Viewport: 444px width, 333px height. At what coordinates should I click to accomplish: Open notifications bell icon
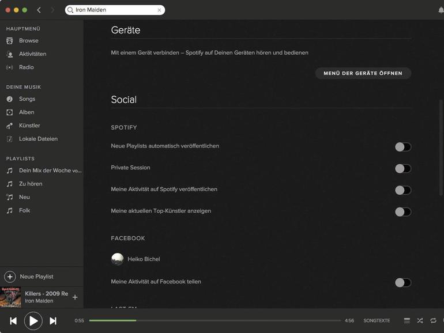(x=441, y=10)
